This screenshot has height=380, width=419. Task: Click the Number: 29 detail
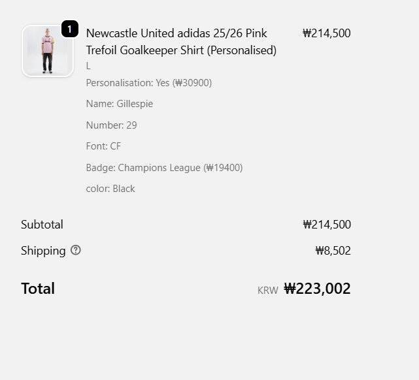click(x=111, y=125)
